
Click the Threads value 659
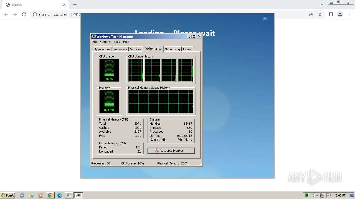click(189, 128)
